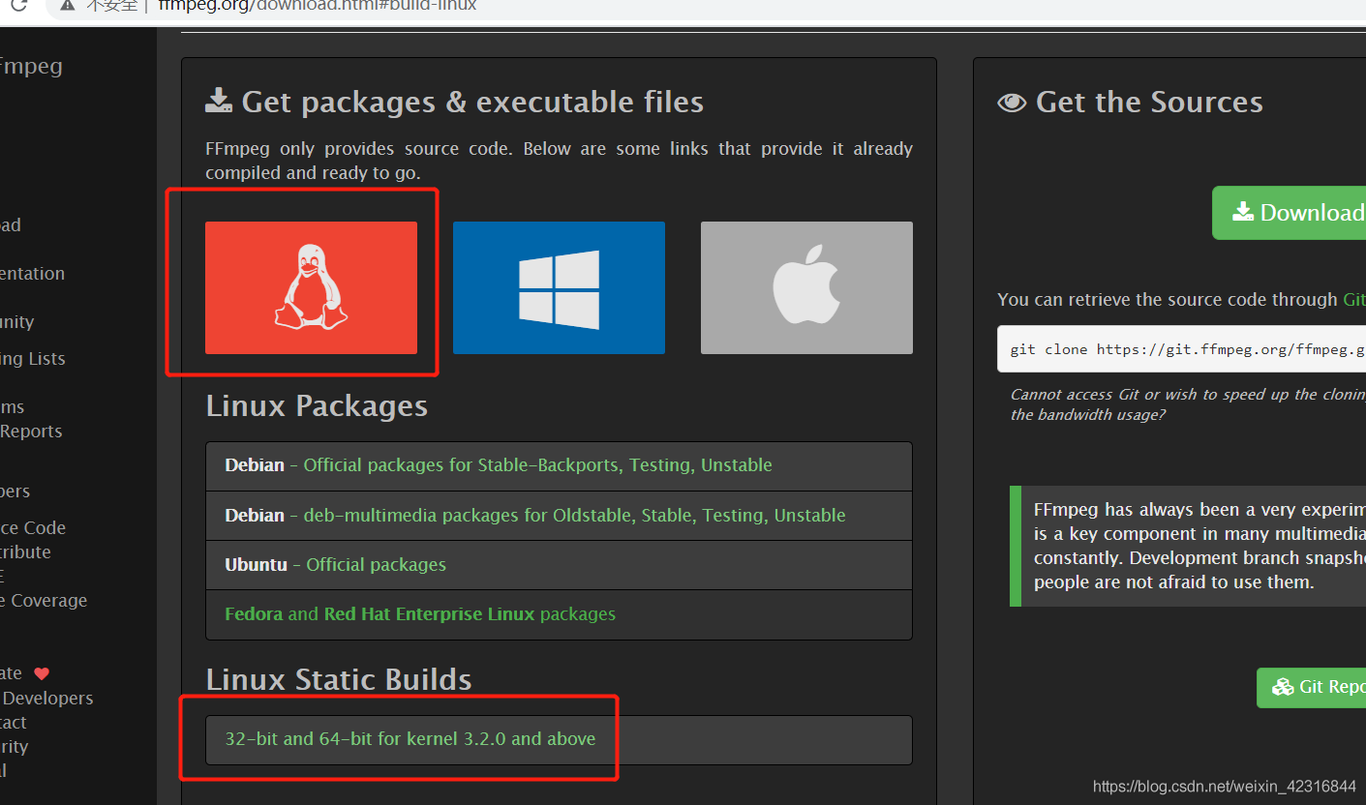Click the 'Get packages & executable files' heading
This screenshot has height=805, width=1366.
coord(472,102)
